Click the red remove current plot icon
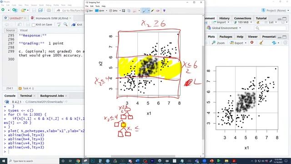 [x=252, y=42]
